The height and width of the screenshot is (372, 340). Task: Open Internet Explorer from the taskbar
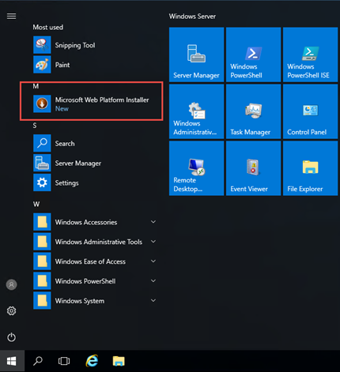(92, 361)
